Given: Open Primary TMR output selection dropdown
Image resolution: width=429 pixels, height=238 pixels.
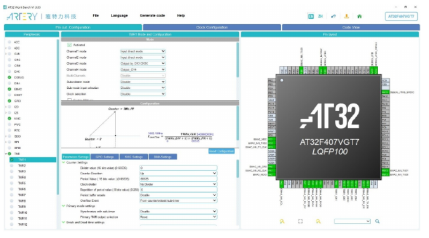Looking at the screenshot, I should (x=178, y=217).
